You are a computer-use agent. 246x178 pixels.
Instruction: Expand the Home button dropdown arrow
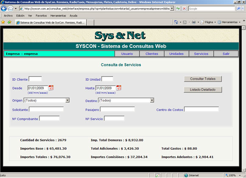(180, 22)
